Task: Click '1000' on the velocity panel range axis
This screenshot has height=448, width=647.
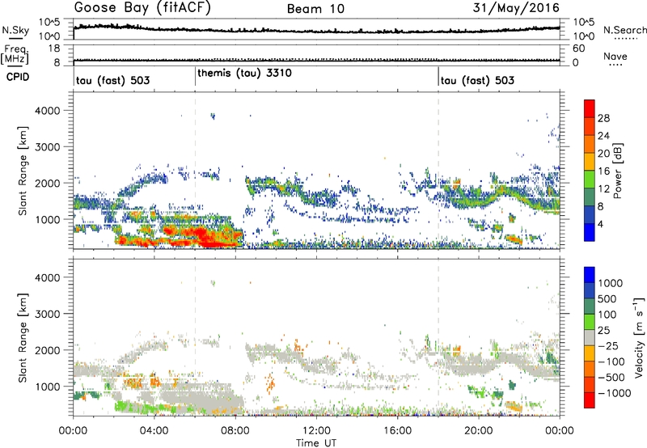Action: (48, 387)
